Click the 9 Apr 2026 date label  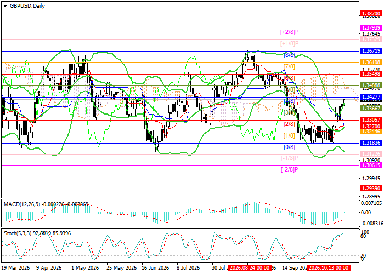[x=48, y=268]
